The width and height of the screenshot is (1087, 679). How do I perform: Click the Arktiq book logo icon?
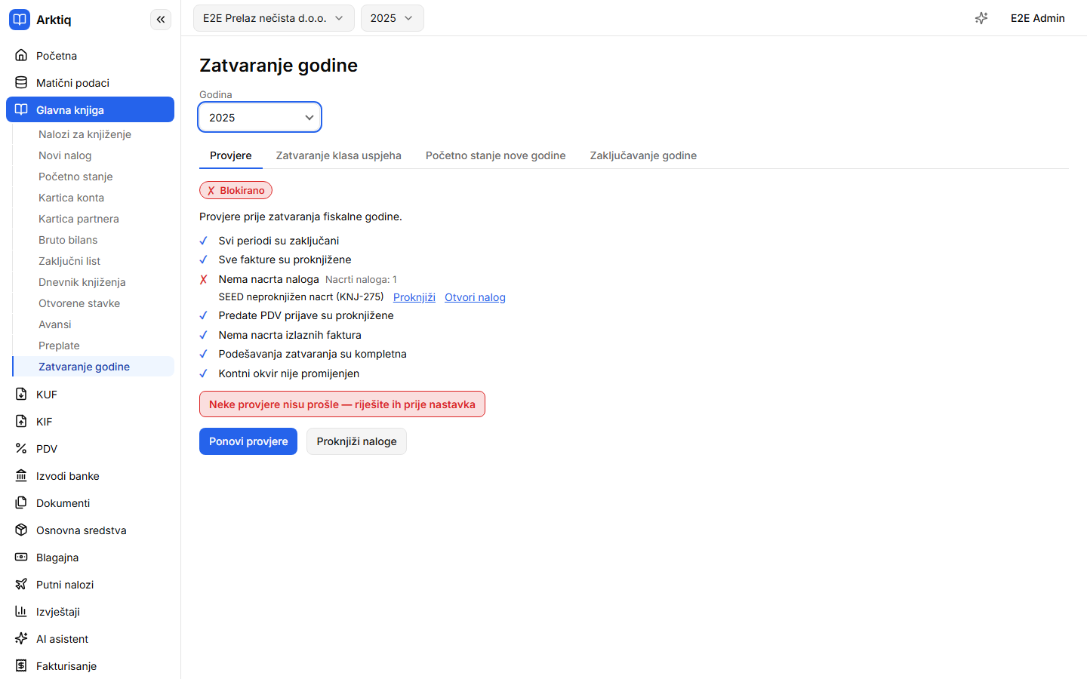click(x=20, y=20)
